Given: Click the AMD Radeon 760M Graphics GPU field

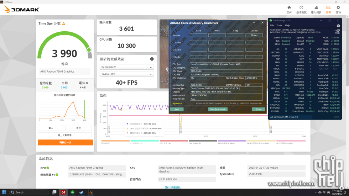Looking at the screenshot, I should click(x=97, y=168).
